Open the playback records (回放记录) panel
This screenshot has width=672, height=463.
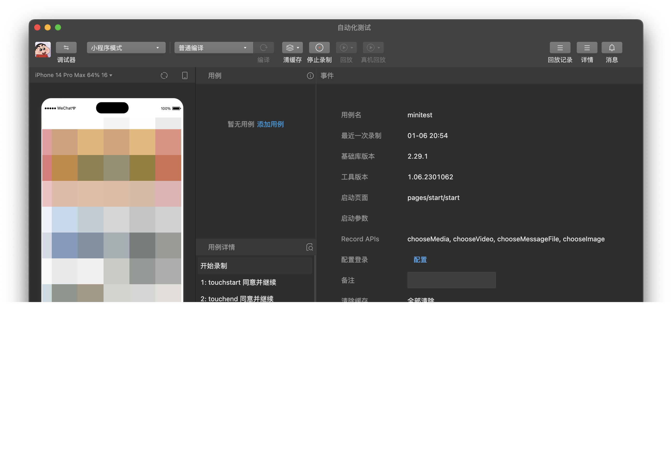[x=560, y=48]
